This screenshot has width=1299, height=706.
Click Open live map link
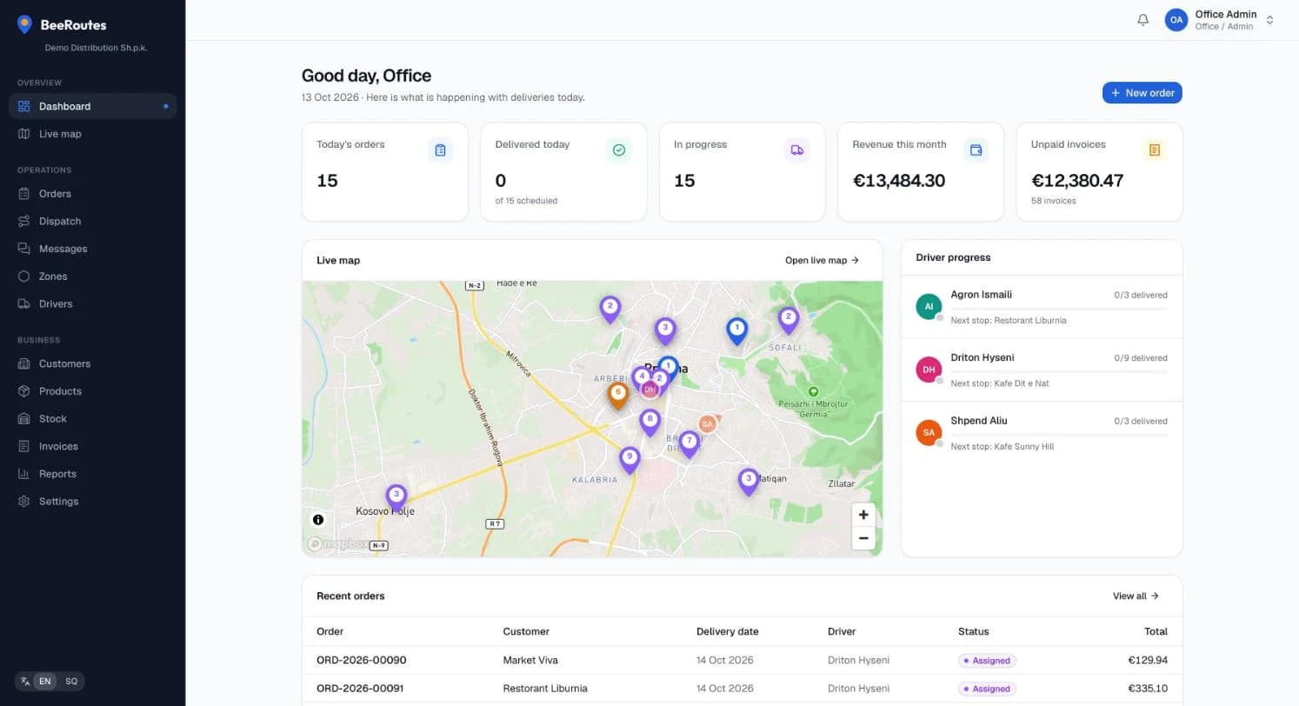click(822, 260)
